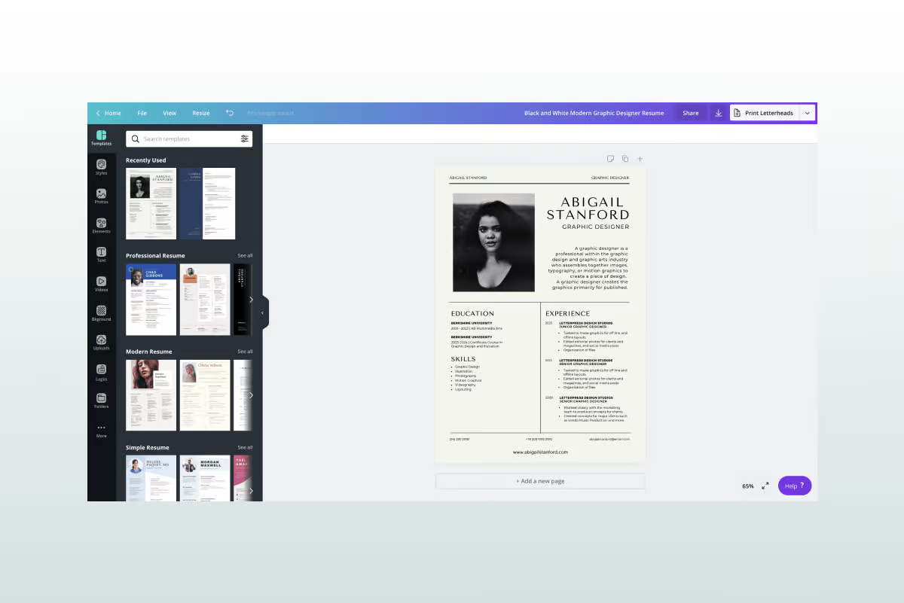Enter fullscreen mode next to zoom percentage
Viewport: 904px width, 603px height.
765,486
